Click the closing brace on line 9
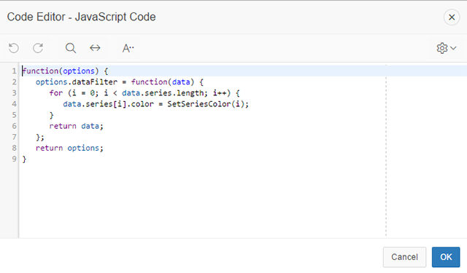This screenshot has height=273, width=467. (x=24, y=159)
